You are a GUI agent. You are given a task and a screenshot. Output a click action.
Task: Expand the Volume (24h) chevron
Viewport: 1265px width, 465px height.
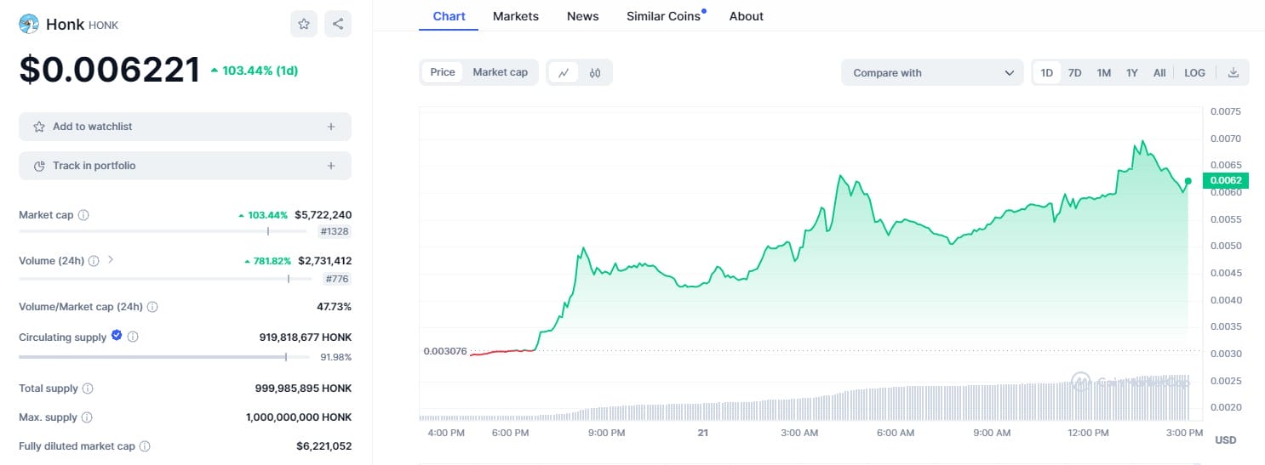[x=111, y=259]
